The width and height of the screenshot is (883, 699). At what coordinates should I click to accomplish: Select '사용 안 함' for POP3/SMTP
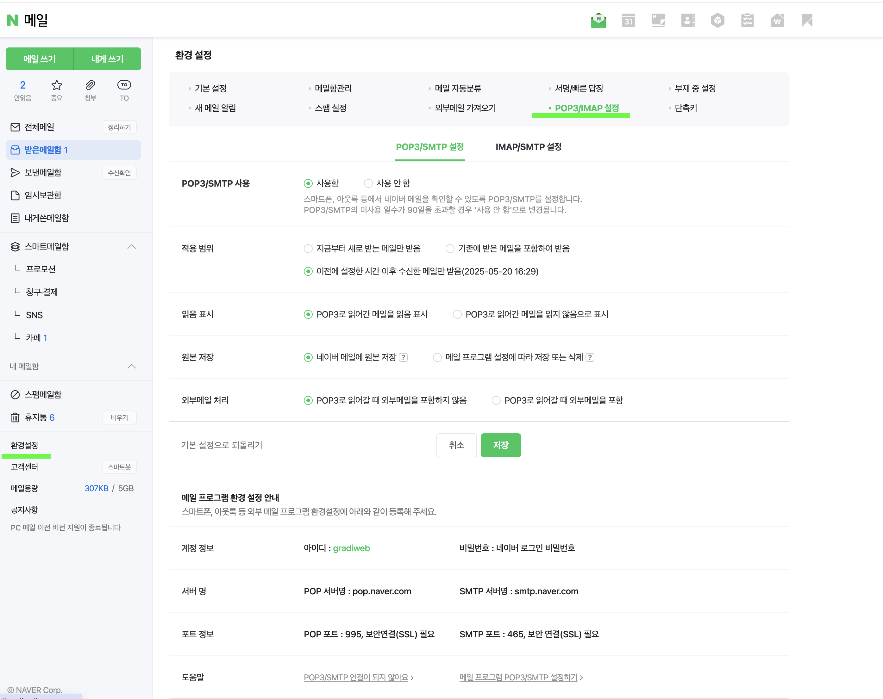click(x=368, y=183)
